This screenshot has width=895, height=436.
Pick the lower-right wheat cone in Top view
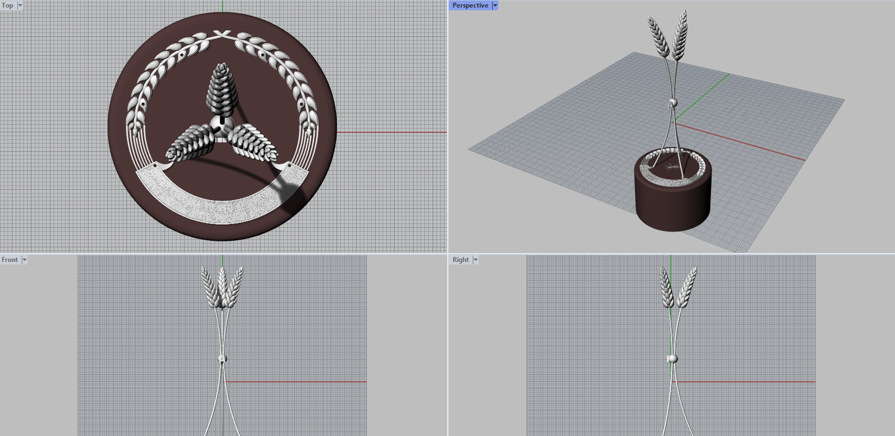pos(253,143)
